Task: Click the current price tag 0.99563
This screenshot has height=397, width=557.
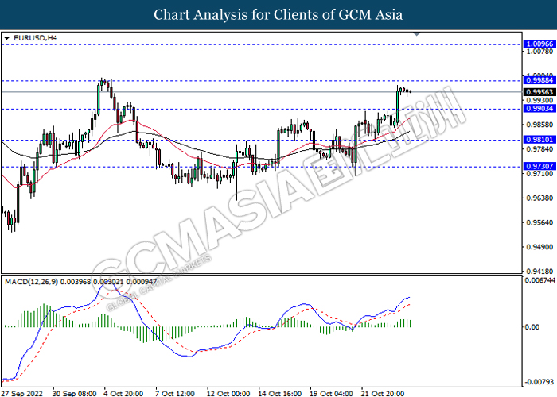Action: (x=539, y=92)
